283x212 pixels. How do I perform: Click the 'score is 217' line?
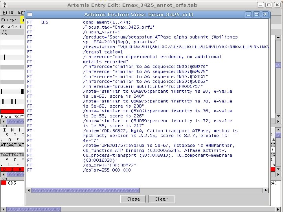[x=113, y=126]
